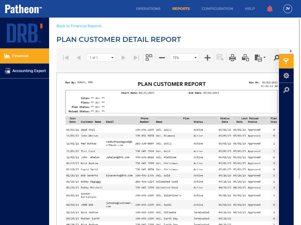Open the Configuration menu
The height and width of the screenshot is (225, 301).
(217, 9)
